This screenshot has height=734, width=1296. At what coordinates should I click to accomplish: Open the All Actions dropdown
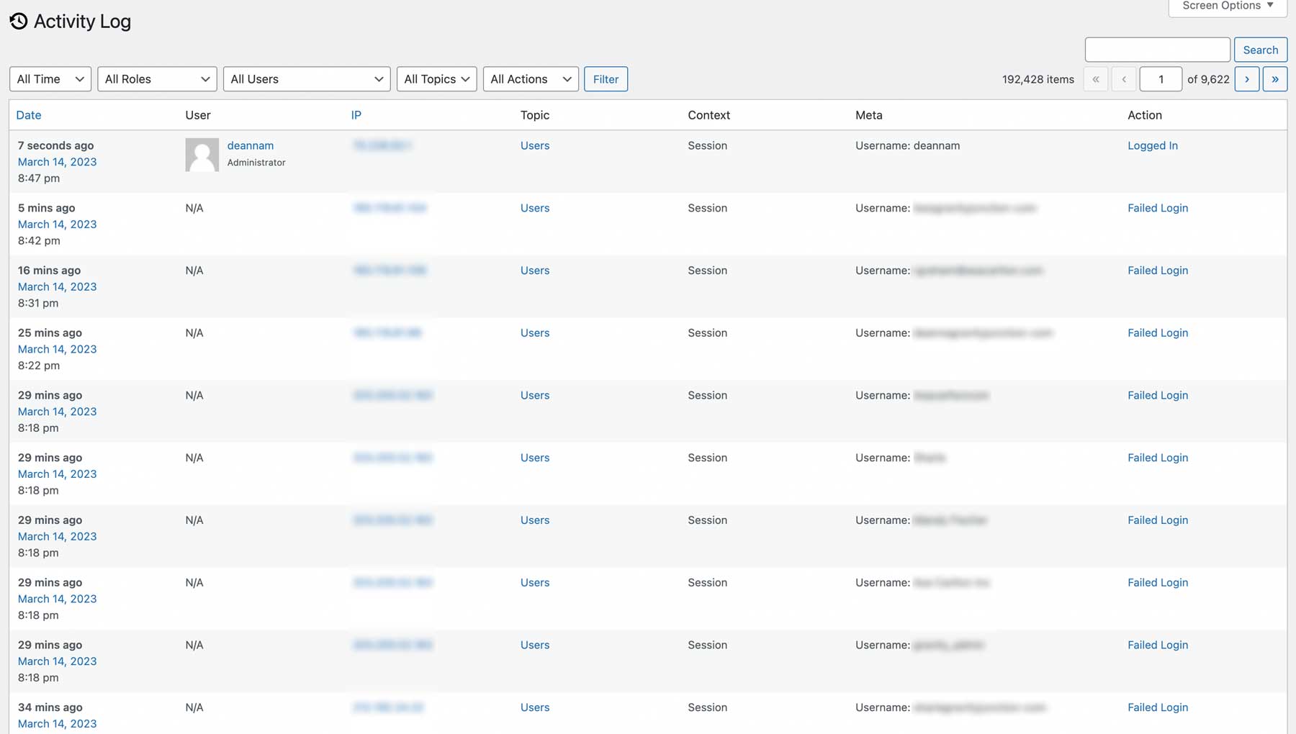(531, 79)
